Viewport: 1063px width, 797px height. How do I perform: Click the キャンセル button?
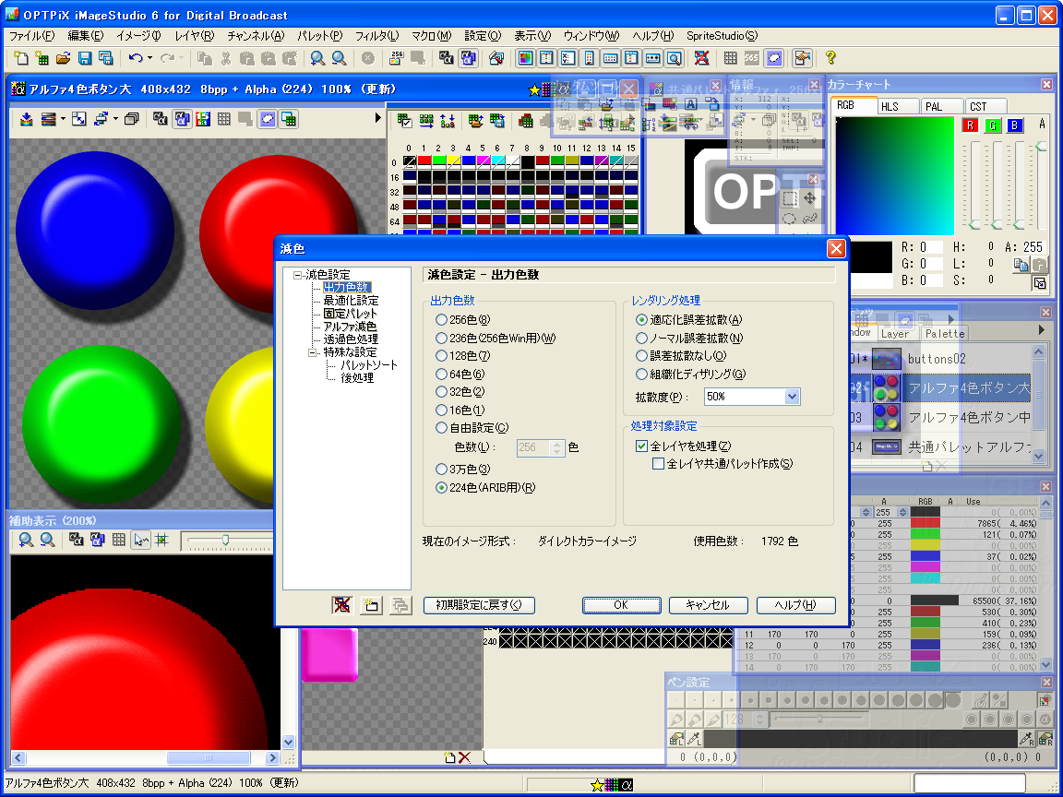coord(708,604)
